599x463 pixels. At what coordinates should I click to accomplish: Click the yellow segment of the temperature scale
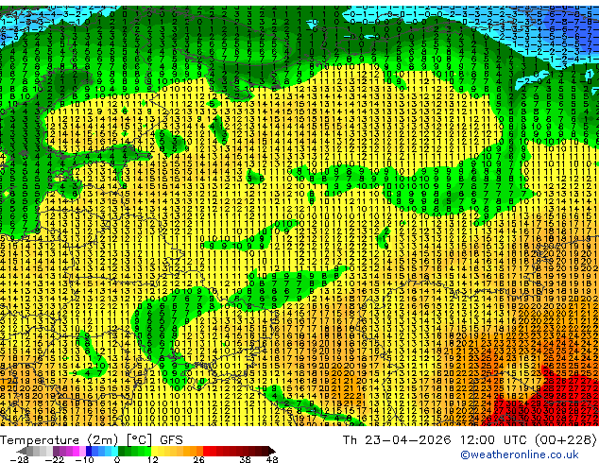[x=167, y=451]
